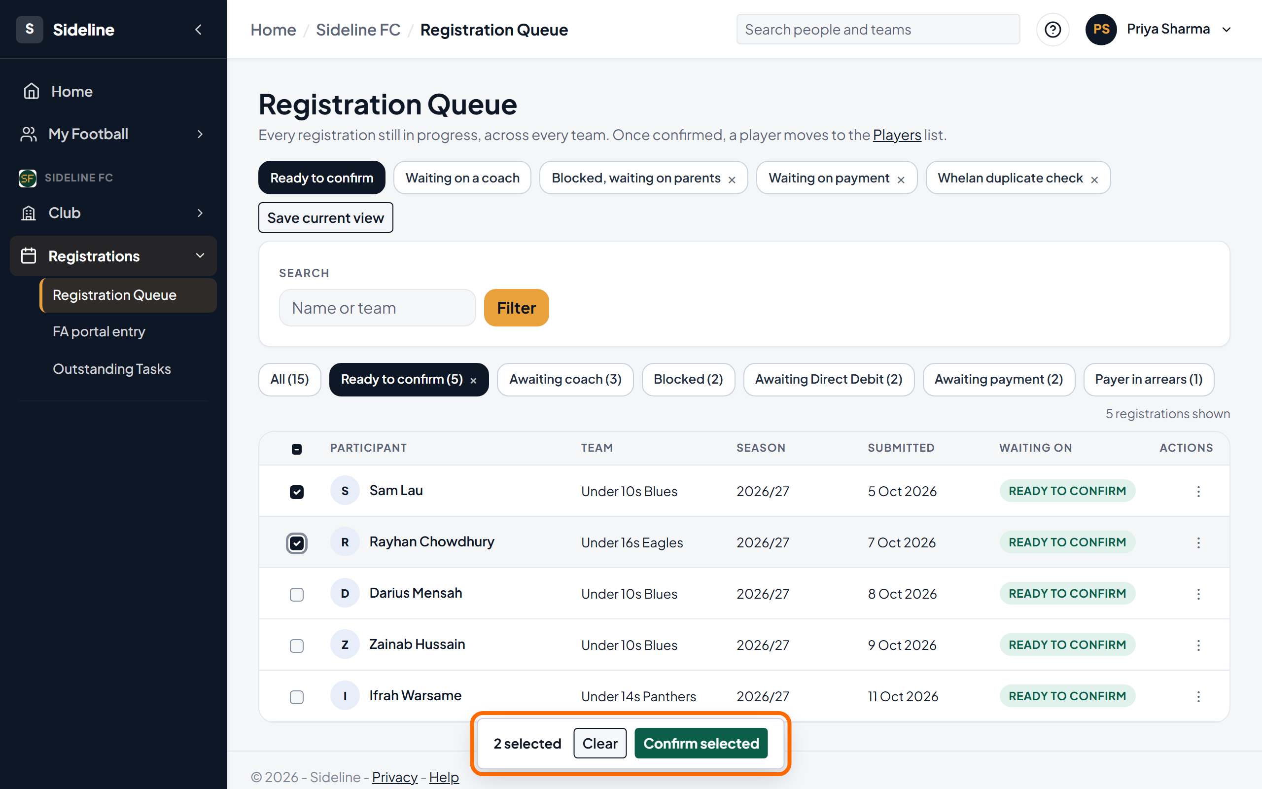Remove the Waiting on payment saved view
1262x789 pixels.
pos(901,179)
